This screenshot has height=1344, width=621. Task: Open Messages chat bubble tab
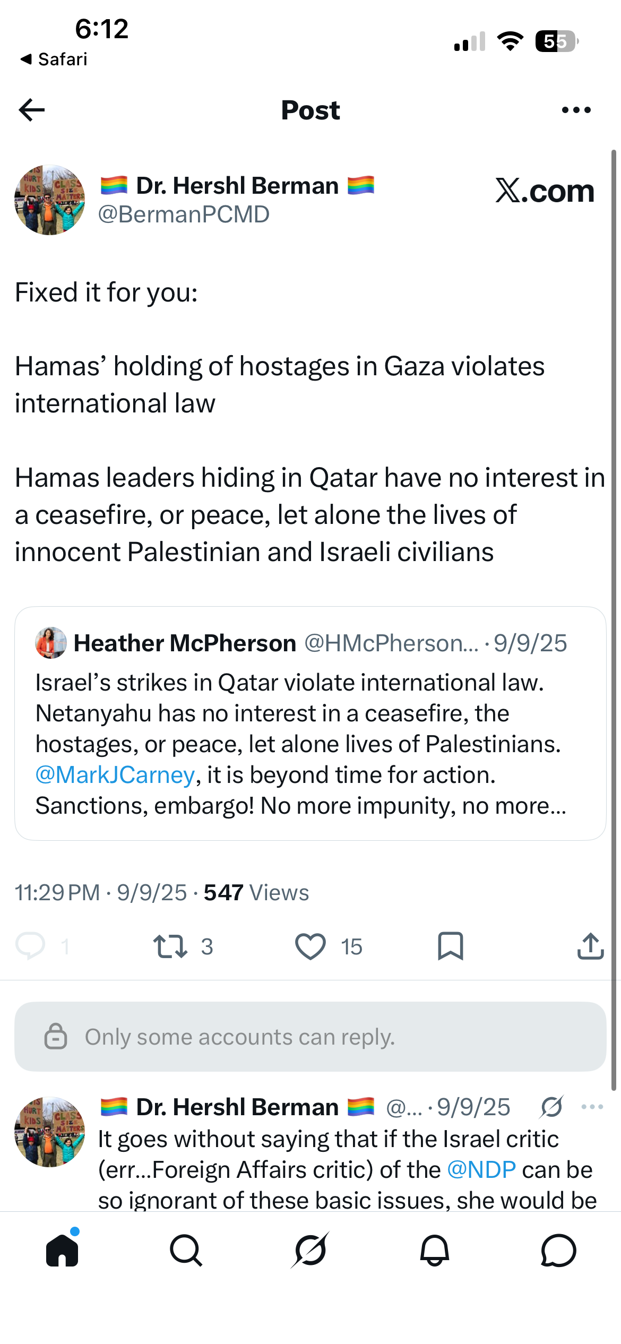pos(559,1250)
